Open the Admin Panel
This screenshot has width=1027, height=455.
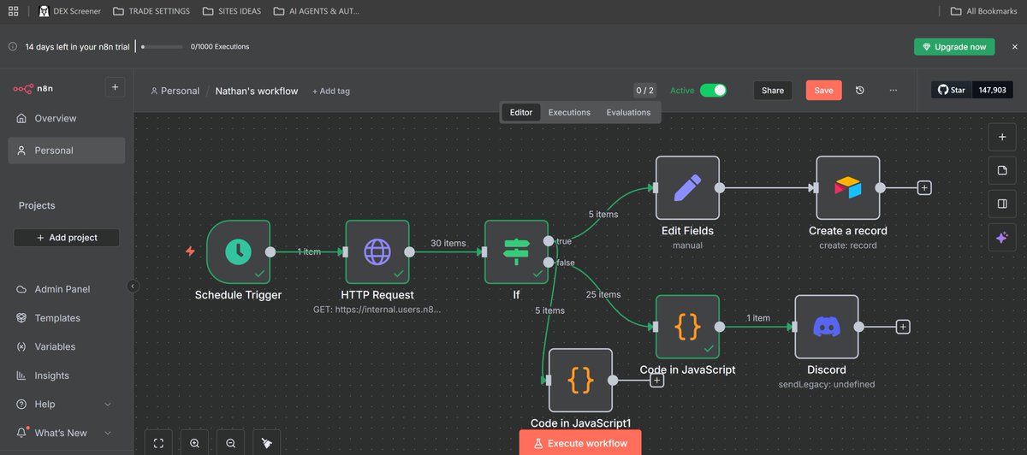coord(67,289)
